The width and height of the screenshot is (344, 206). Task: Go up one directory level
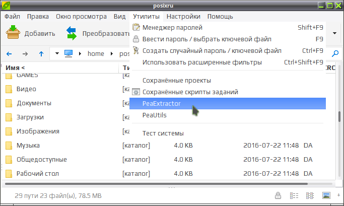[41, 54]
